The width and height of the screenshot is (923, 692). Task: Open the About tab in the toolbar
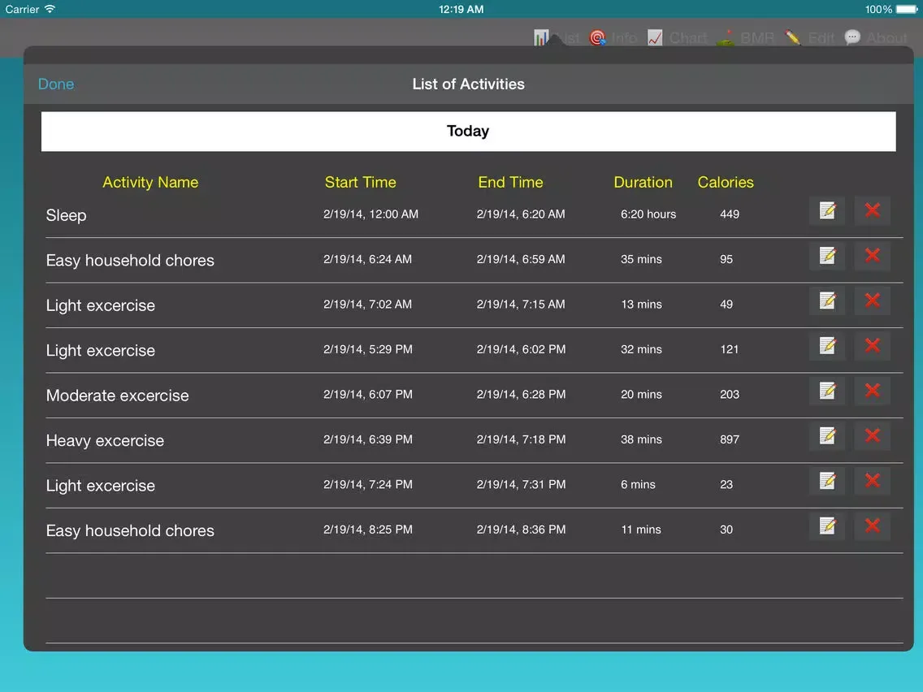[x=876, y=38]
